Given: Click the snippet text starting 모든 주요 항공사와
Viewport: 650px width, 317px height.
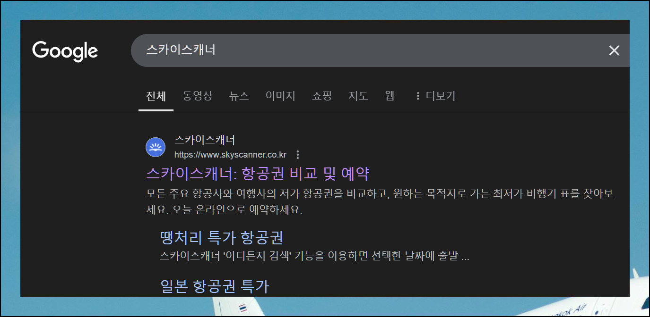Looking at the screenshot, I should click(x=380, y=201).
